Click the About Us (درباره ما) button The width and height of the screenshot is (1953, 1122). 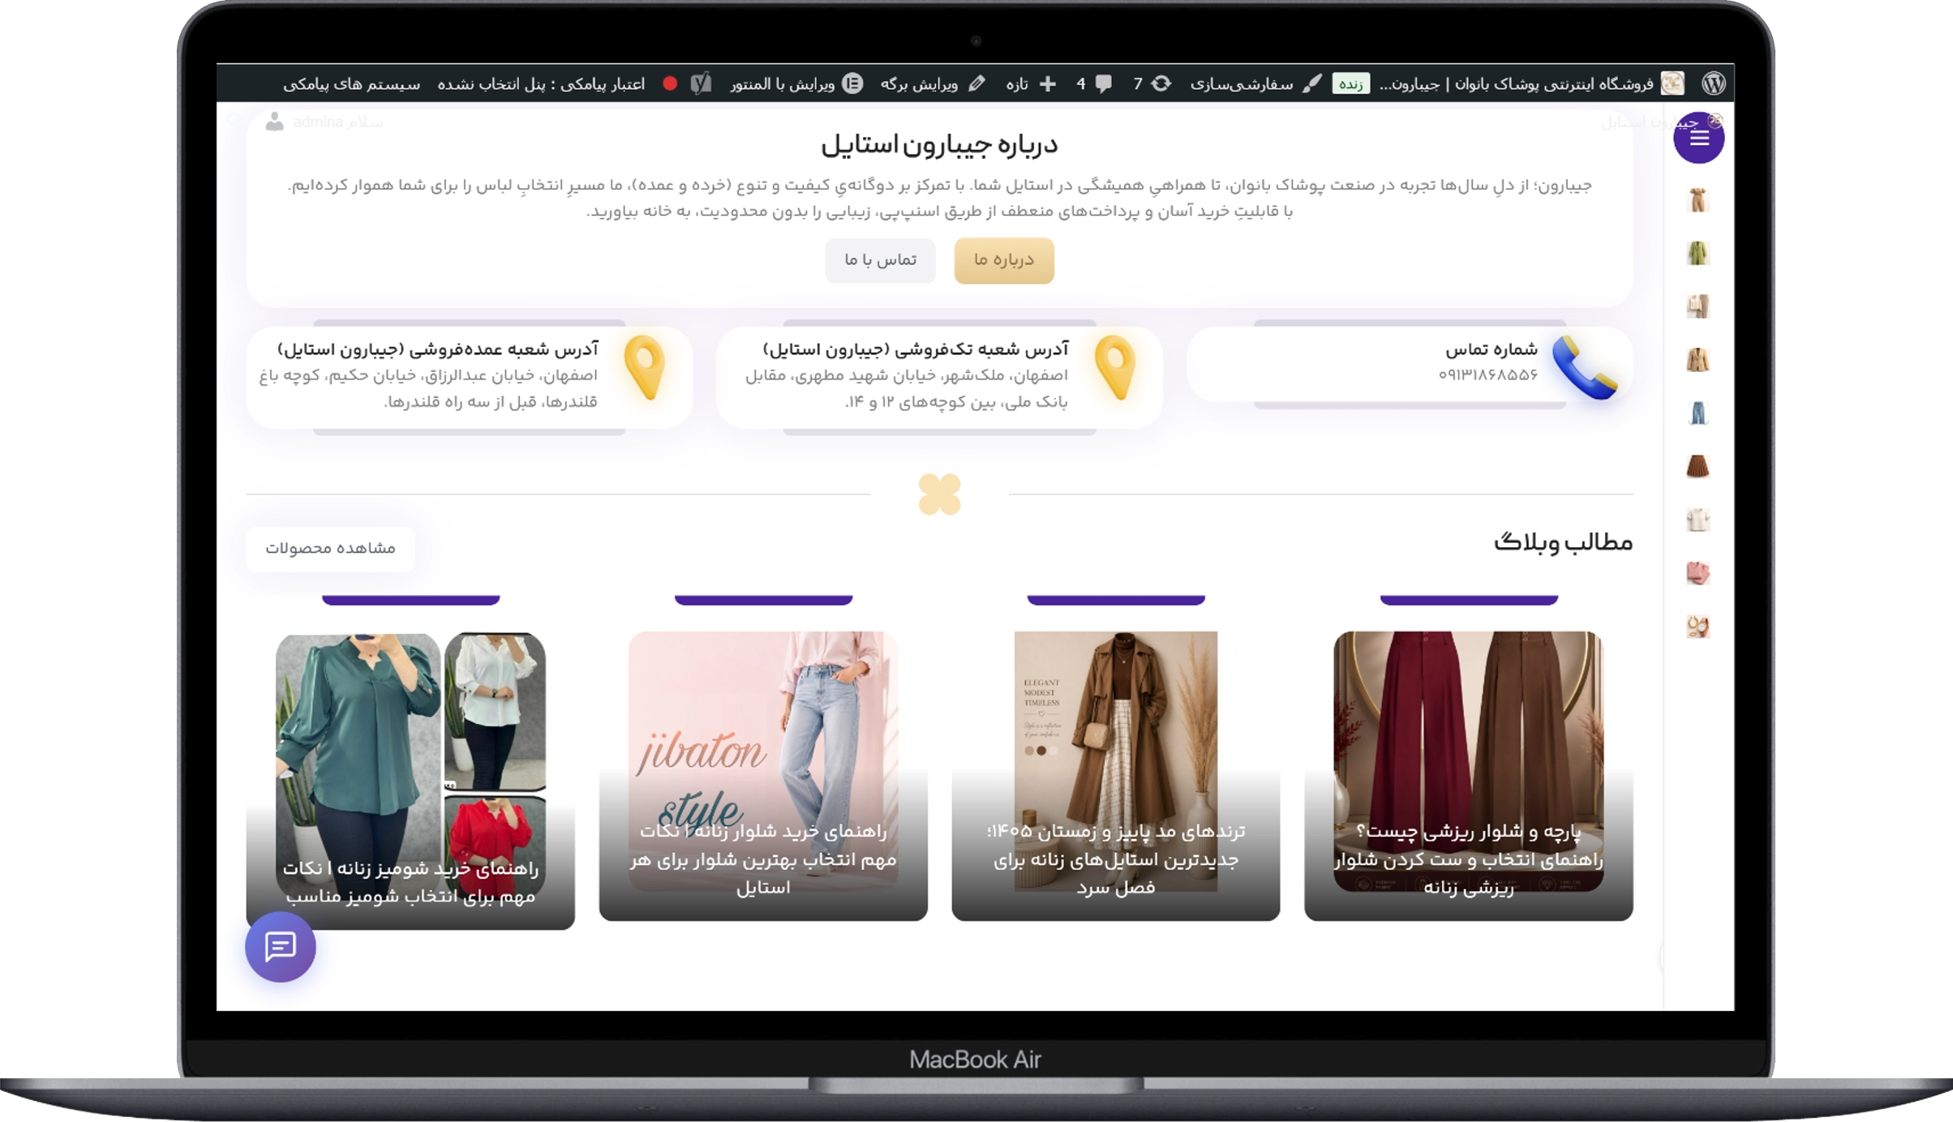1004,260
